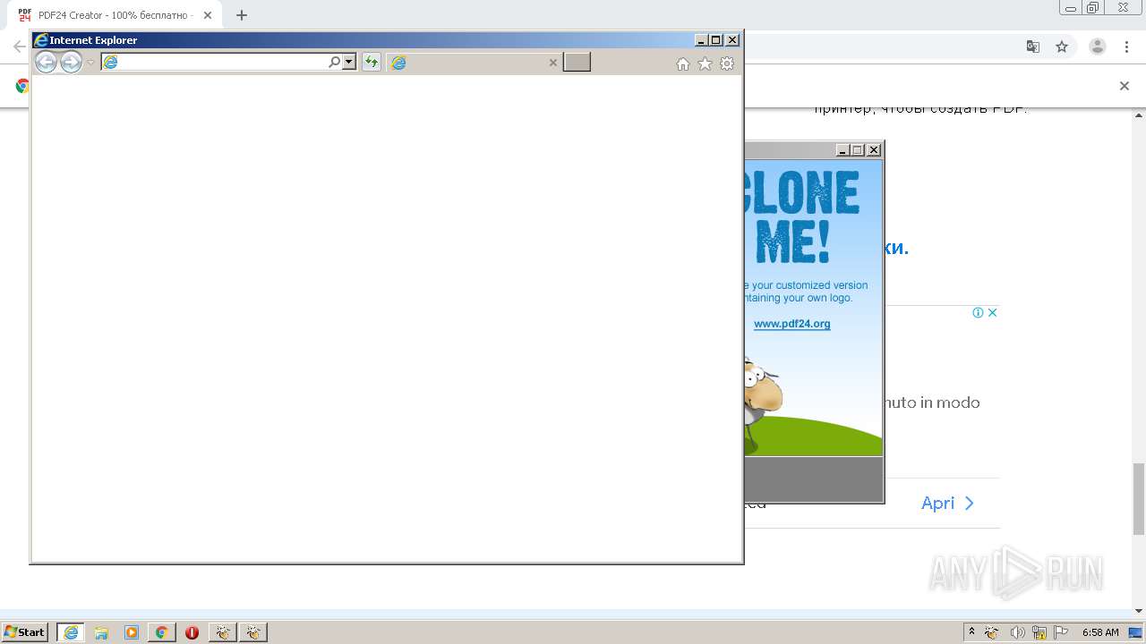Open the Chrome profile avatar
The width and height of the screenshot is (1146, 644).
pos(1098,47)
